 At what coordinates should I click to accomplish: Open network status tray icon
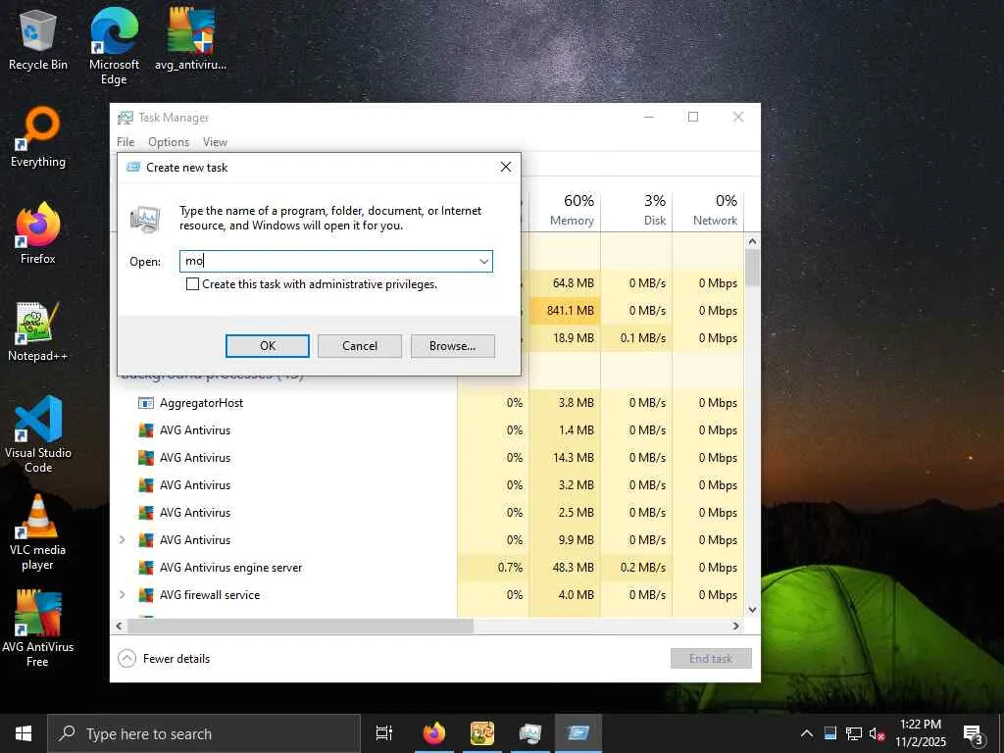pos(854,733)
